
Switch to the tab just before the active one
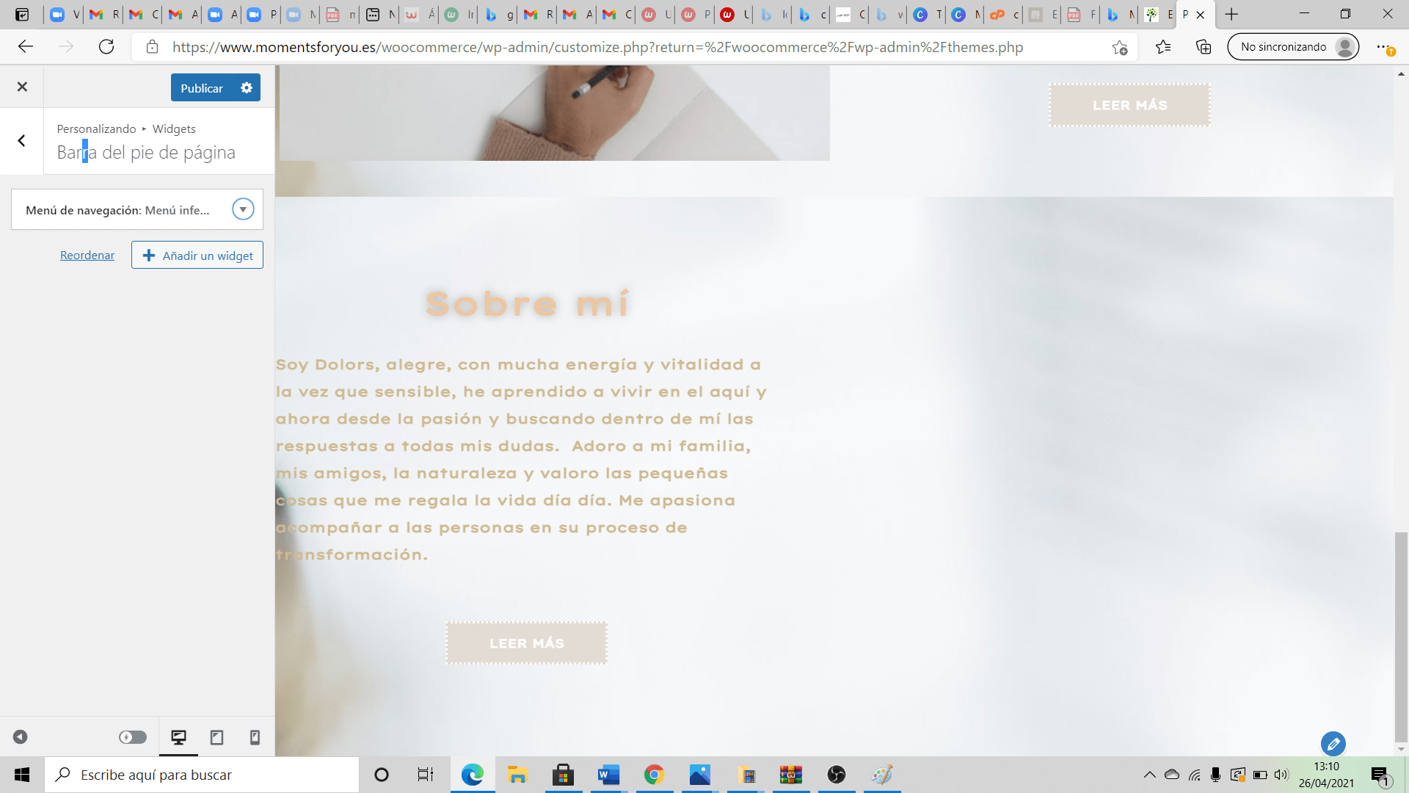pos(1159,14)
